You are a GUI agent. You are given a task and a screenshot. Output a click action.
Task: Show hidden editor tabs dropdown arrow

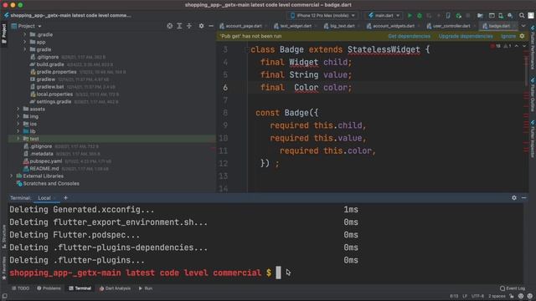pyautogui.click(x=523, y=26)
